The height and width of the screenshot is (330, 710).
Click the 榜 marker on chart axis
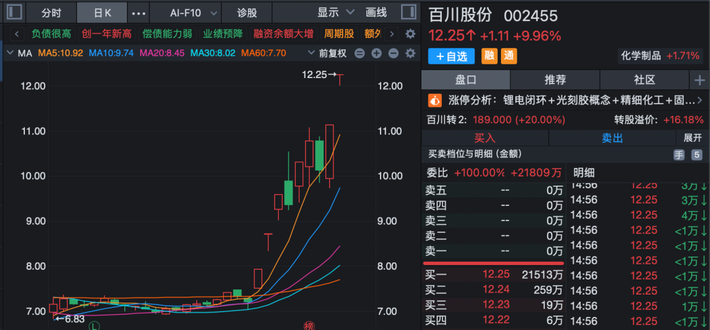click(309, 326)
